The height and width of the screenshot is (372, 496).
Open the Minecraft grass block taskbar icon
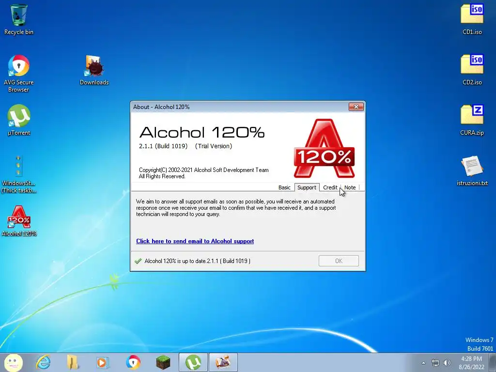163,362
